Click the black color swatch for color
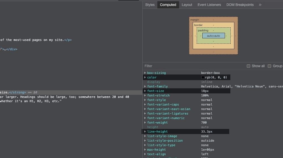The width and height of the screenshot is (283, 158). click(203, 77)
